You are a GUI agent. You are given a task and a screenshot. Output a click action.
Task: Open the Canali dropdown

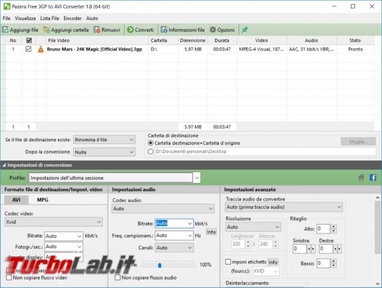[x=174, y=248]
